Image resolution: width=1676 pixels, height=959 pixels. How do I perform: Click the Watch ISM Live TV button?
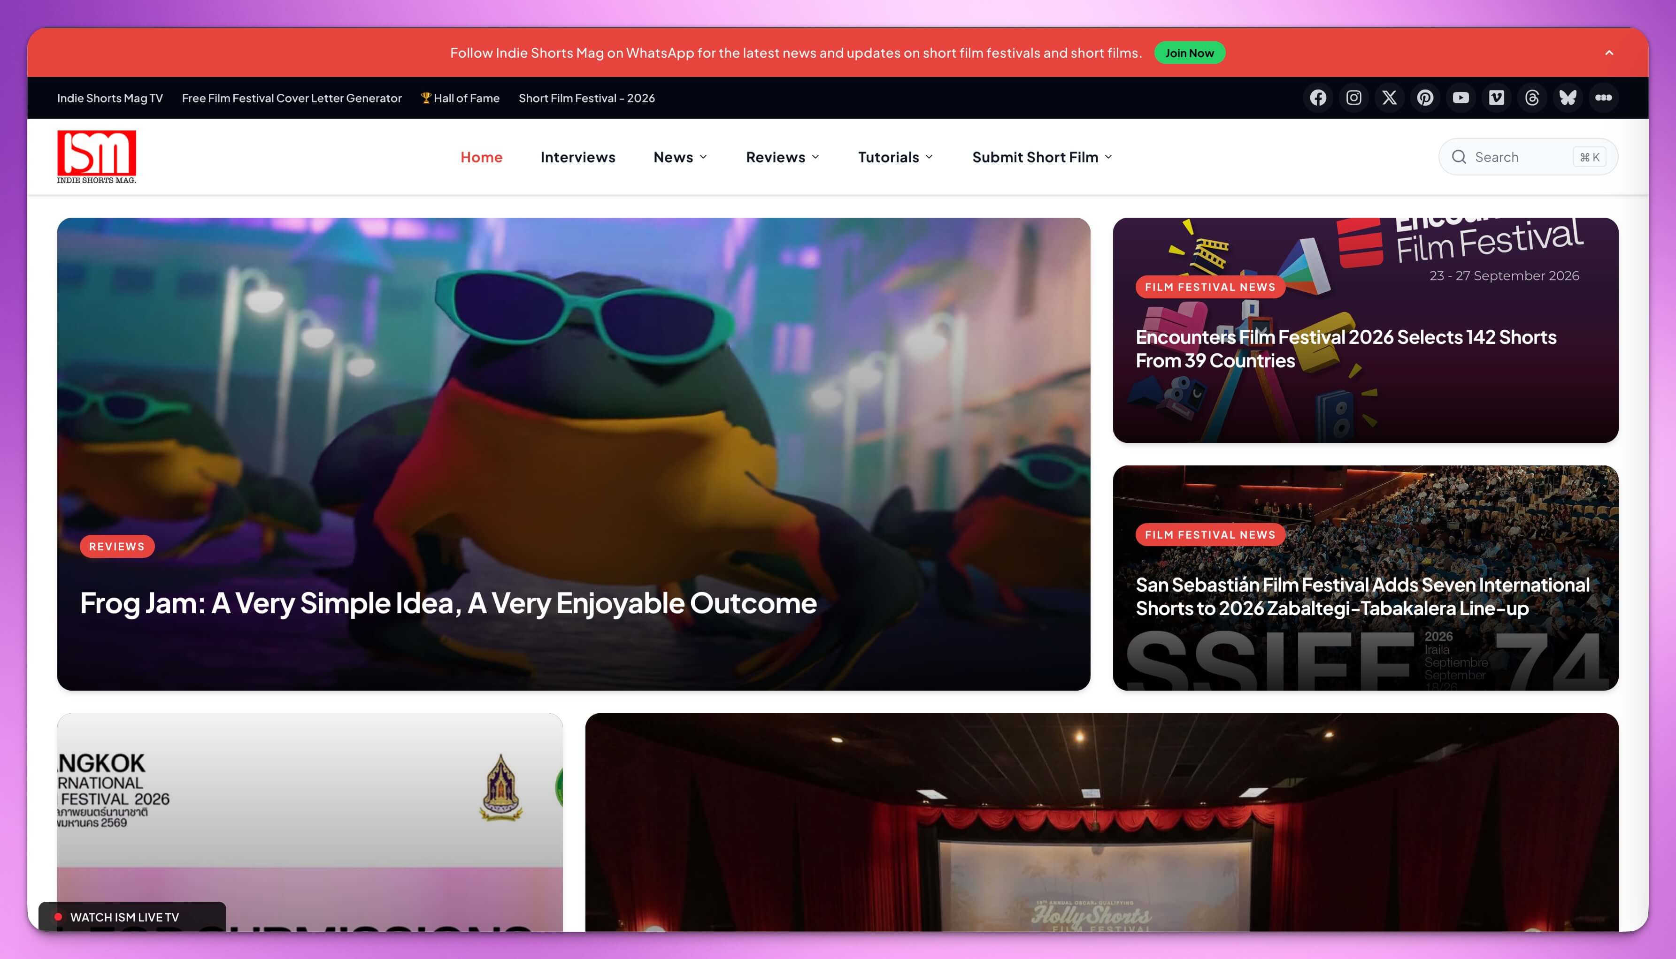click(132, 916)
